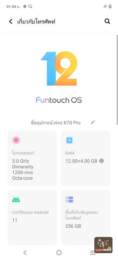Tap the navigation bar back button

25,253
